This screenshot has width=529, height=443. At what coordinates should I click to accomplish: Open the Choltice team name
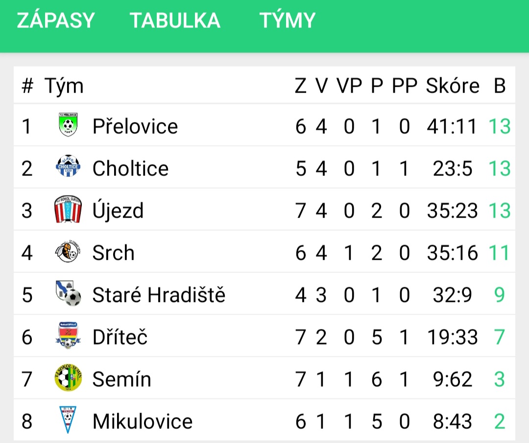click(130, 169)
